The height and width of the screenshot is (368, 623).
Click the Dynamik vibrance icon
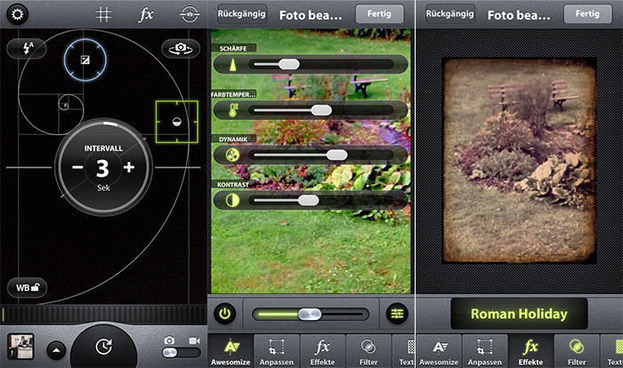pos(232,156)
